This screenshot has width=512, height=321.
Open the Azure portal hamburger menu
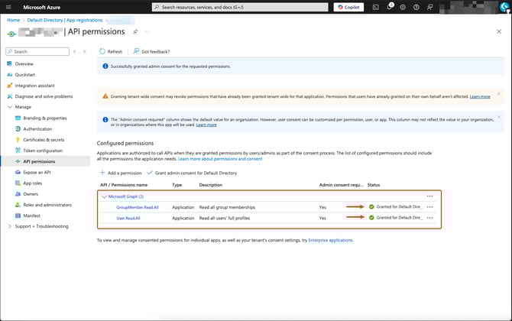[x=8, y=7]
